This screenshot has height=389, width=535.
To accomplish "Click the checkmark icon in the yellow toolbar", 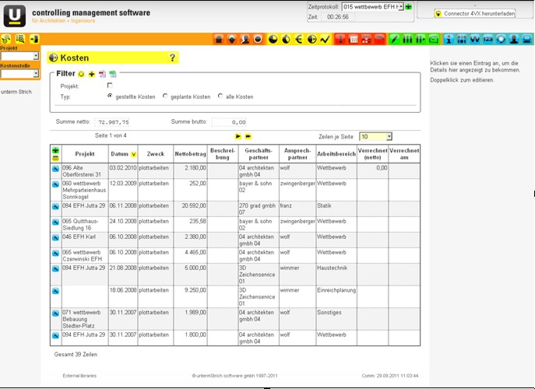I will (x=326, y=39).
